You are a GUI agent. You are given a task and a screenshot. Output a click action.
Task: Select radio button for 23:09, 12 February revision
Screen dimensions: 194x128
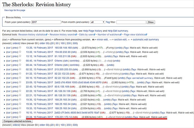tap(20, 82)
